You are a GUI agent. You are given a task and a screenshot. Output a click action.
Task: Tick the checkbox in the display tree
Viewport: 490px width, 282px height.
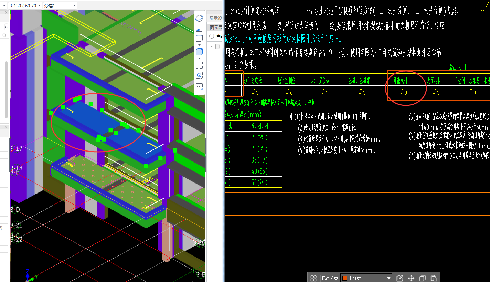pyautogui.click(x=217, y=46)
